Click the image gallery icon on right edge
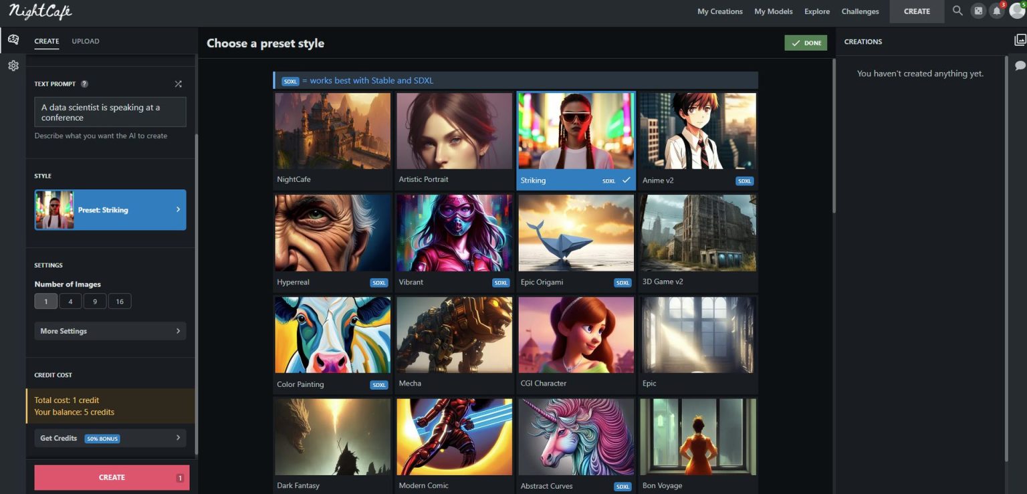Viewport: 1027px width, 494px height. pyautogui.click(x=1020, y=41)
